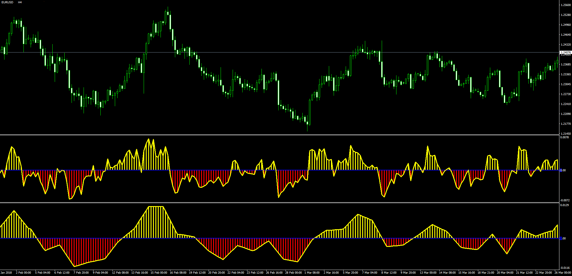572x276 pixels.
Task: Click the 2 Feb 00:00 time label
Action: tap(23, 273)
